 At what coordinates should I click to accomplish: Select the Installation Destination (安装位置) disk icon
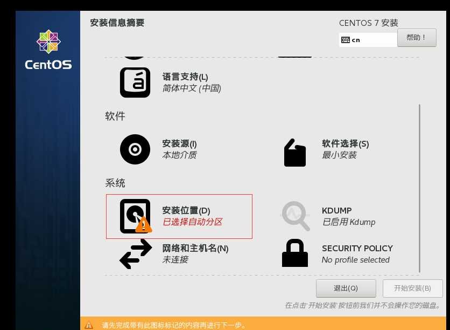[135, 216]
